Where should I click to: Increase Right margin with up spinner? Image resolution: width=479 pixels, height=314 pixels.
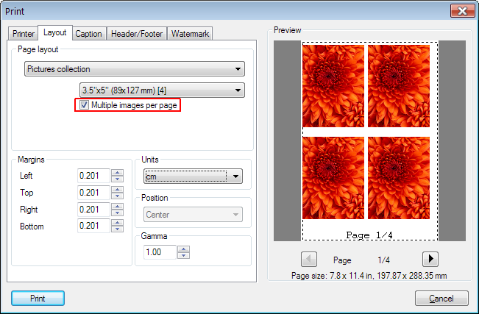[x=117, y=206]
